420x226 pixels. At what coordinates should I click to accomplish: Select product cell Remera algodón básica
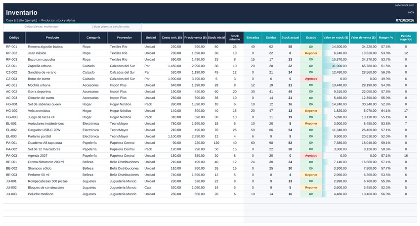click(45, 46)
